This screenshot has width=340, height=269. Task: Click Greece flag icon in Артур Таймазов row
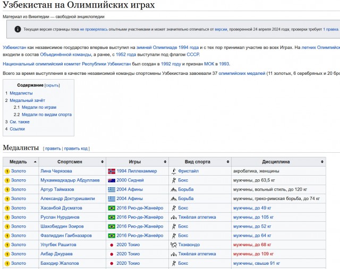coord(112,189)
